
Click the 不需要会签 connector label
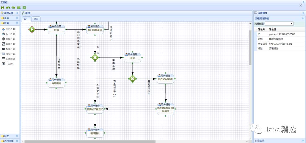click(97, 91)
